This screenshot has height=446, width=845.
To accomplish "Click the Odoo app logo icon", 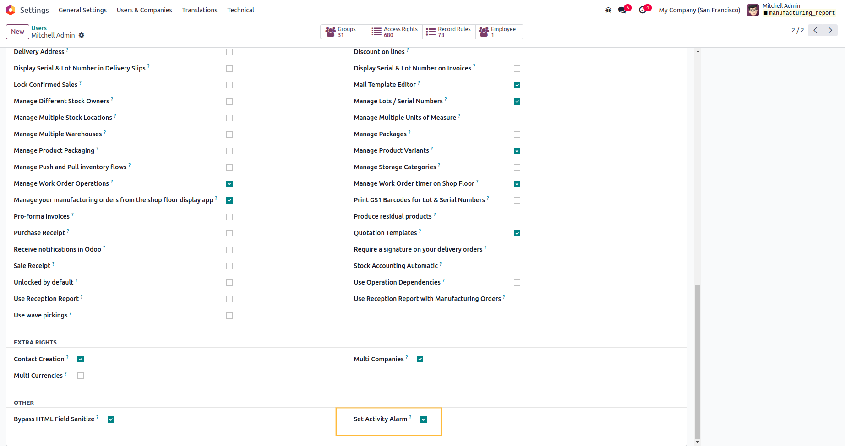I will click(11, 10).
